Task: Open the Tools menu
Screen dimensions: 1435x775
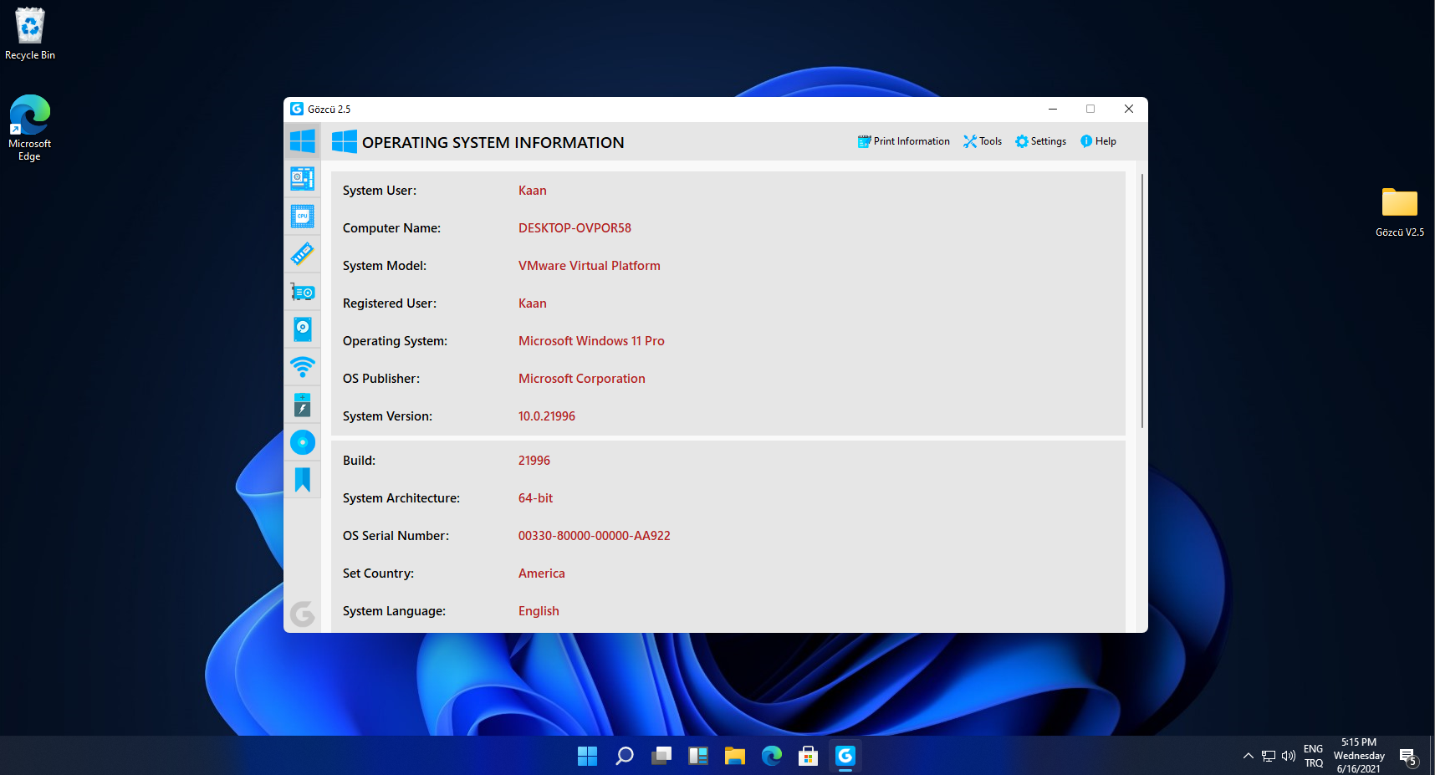Action: pos(983,141)
